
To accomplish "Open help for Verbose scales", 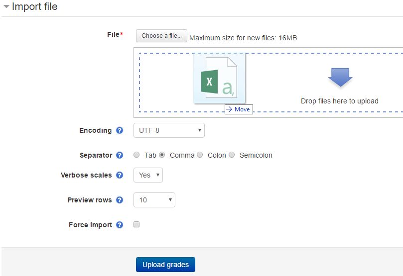I will 120,175.
